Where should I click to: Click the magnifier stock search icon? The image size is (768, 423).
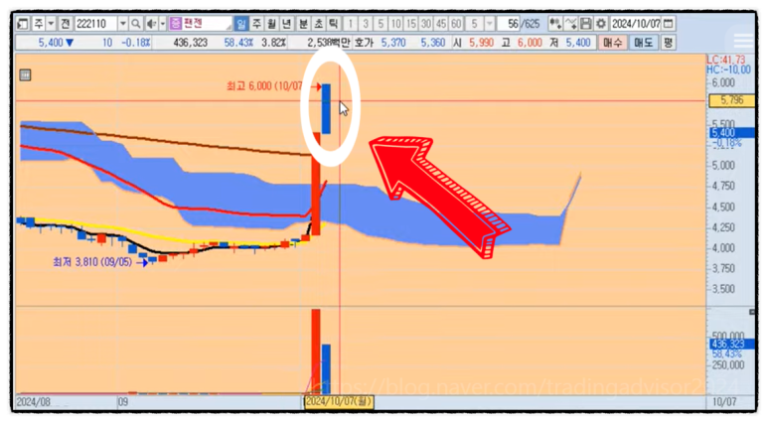pyautogui.click(x=136, y=24)
